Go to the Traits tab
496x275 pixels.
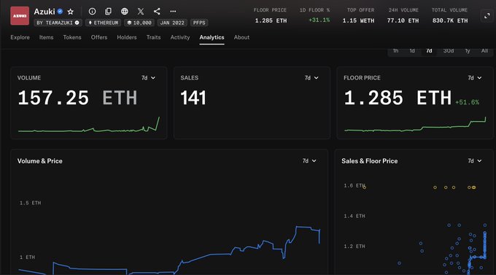point(153,37)
